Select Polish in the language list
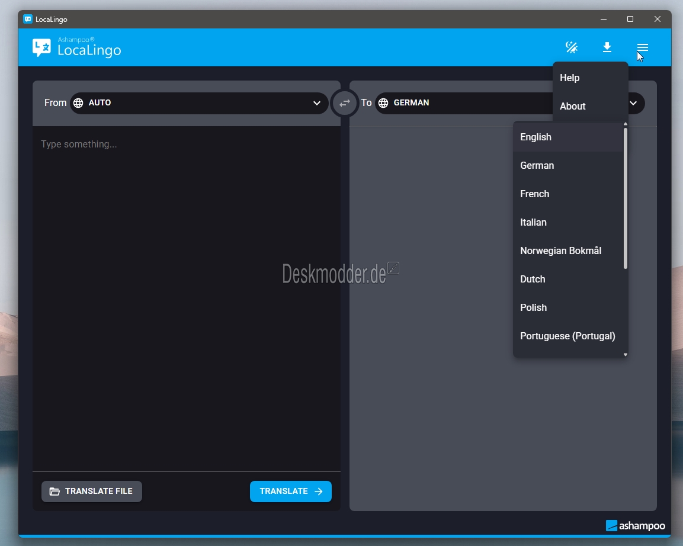The height and width of the screenshot is (546, 683). pos(568,307)
